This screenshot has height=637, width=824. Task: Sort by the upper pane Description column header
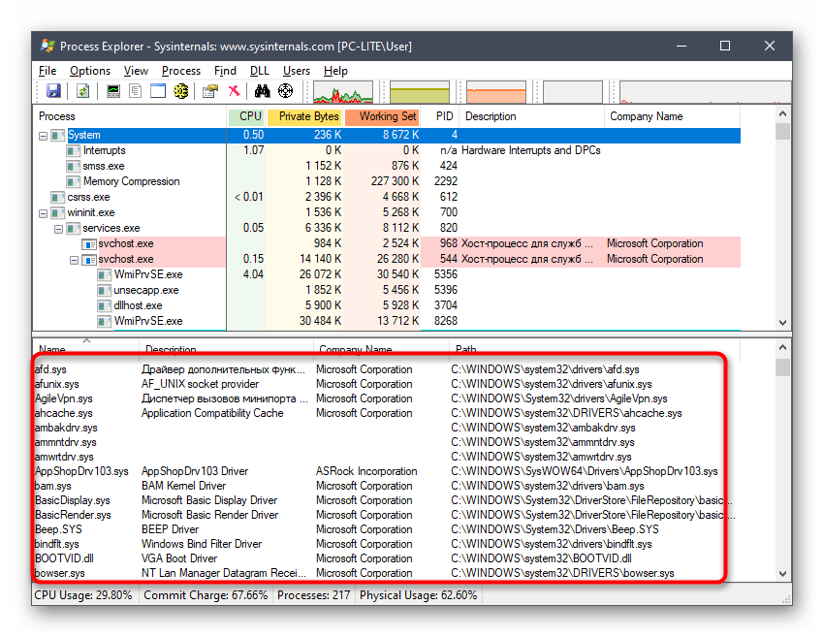pos(532,116)
